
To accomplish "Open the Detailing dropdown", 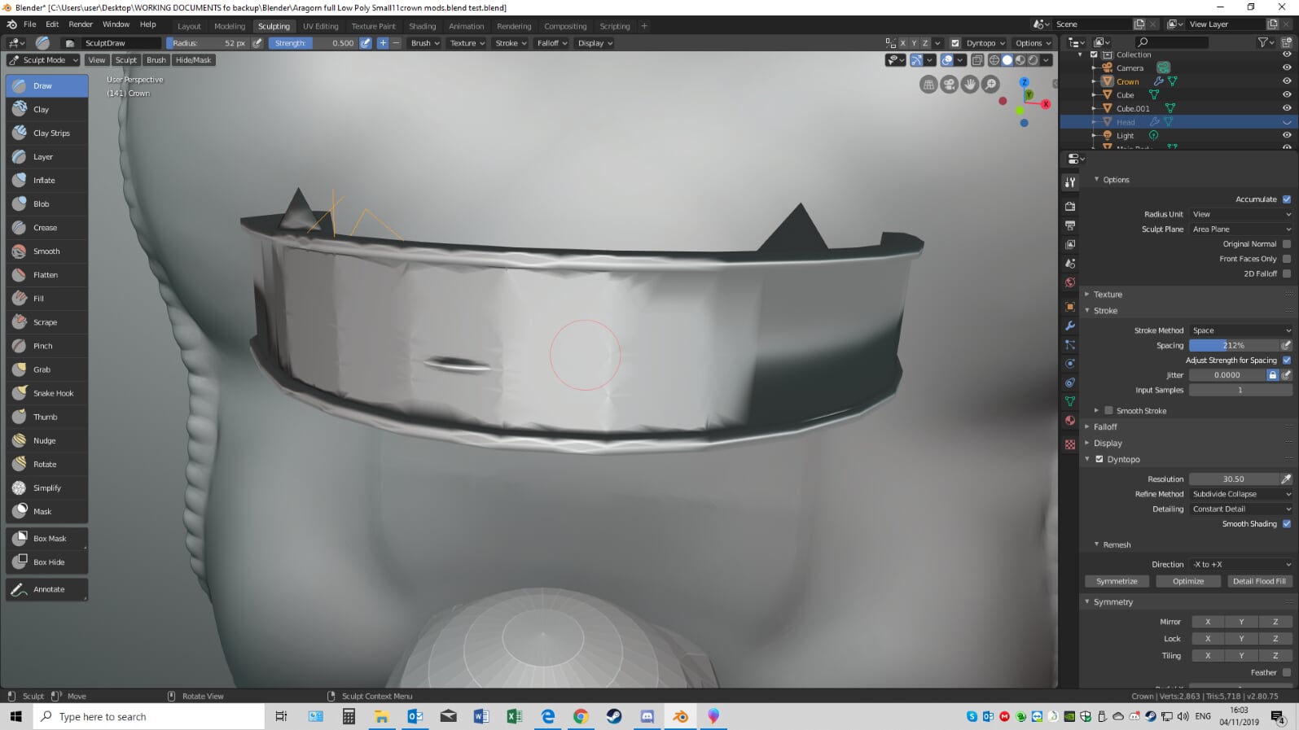I will (x=1240, y=509).
